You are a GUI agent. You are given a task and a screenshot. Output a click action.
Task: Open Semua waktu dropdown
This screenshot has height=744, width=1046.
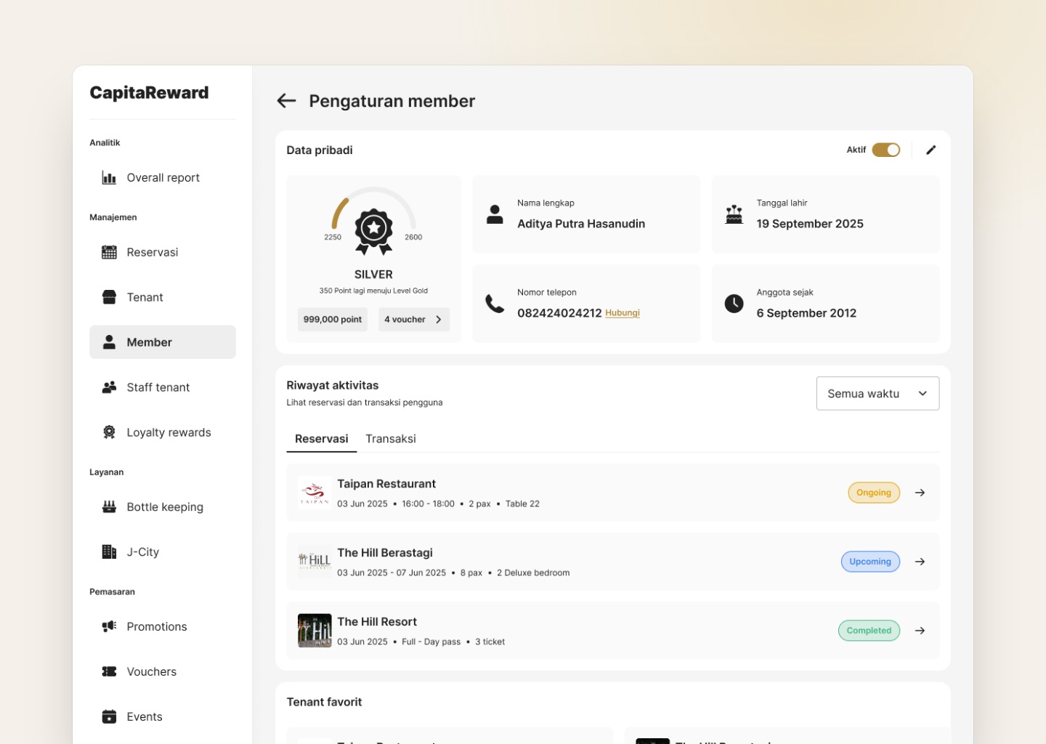[877, 393]
